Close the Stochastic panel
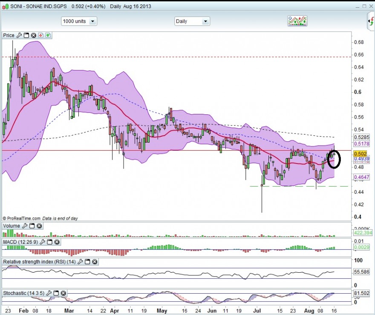The height and width of the screenshot is (315, 375). [63, 293]
